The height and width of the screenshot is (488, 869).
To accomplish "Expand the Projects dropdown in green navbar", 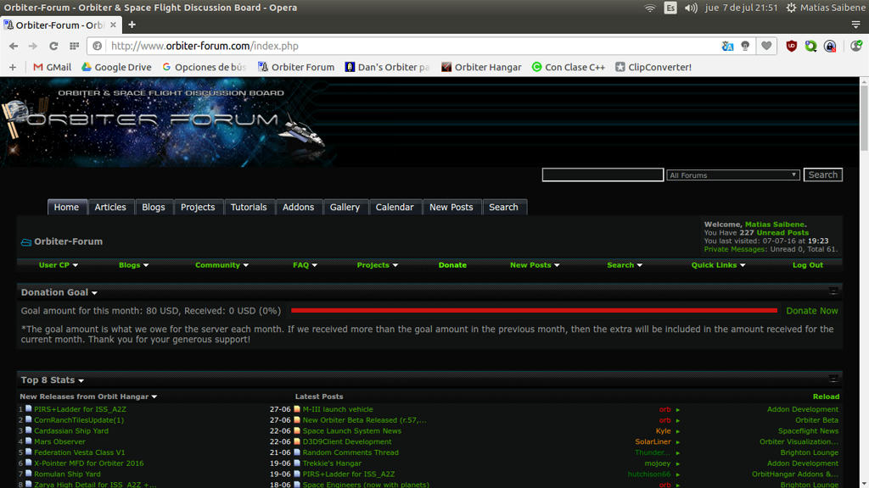I will 378,265.
